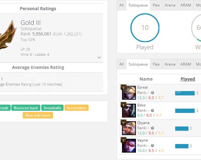Click the Qiyana champion portrait

click(129, 128)
